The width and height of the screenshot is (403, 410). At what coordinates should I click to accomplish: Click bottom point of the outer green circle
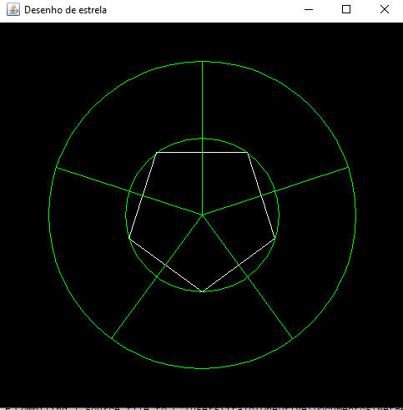pyautogui.click(x=203, y=368)
